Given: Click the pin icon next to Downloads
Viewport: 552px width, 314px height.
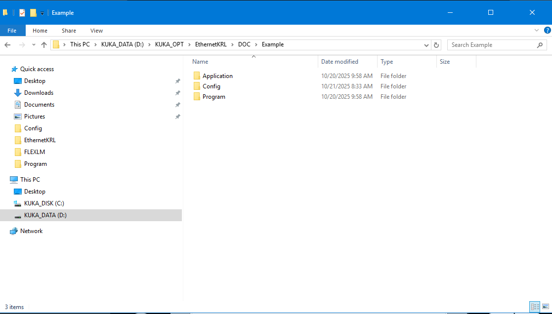Looking at the screenshot, I should [178, 93].
